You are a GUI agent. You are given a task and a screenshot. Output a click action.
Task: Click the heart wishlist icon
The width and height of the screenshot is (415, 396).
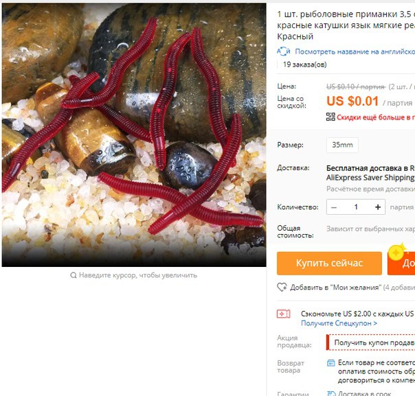(x=282, y=287)
